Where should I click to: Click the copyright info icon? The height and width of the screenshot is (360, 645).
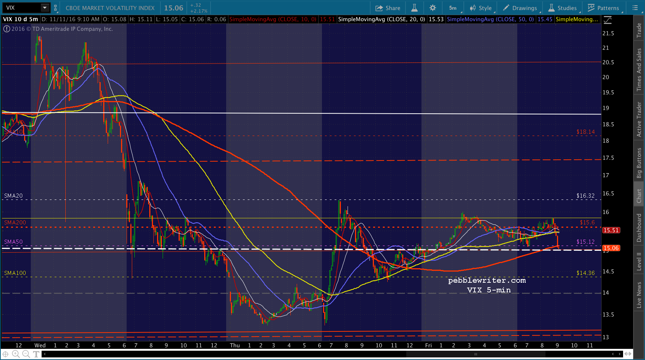pyautogui.click(x=6, y=29)
